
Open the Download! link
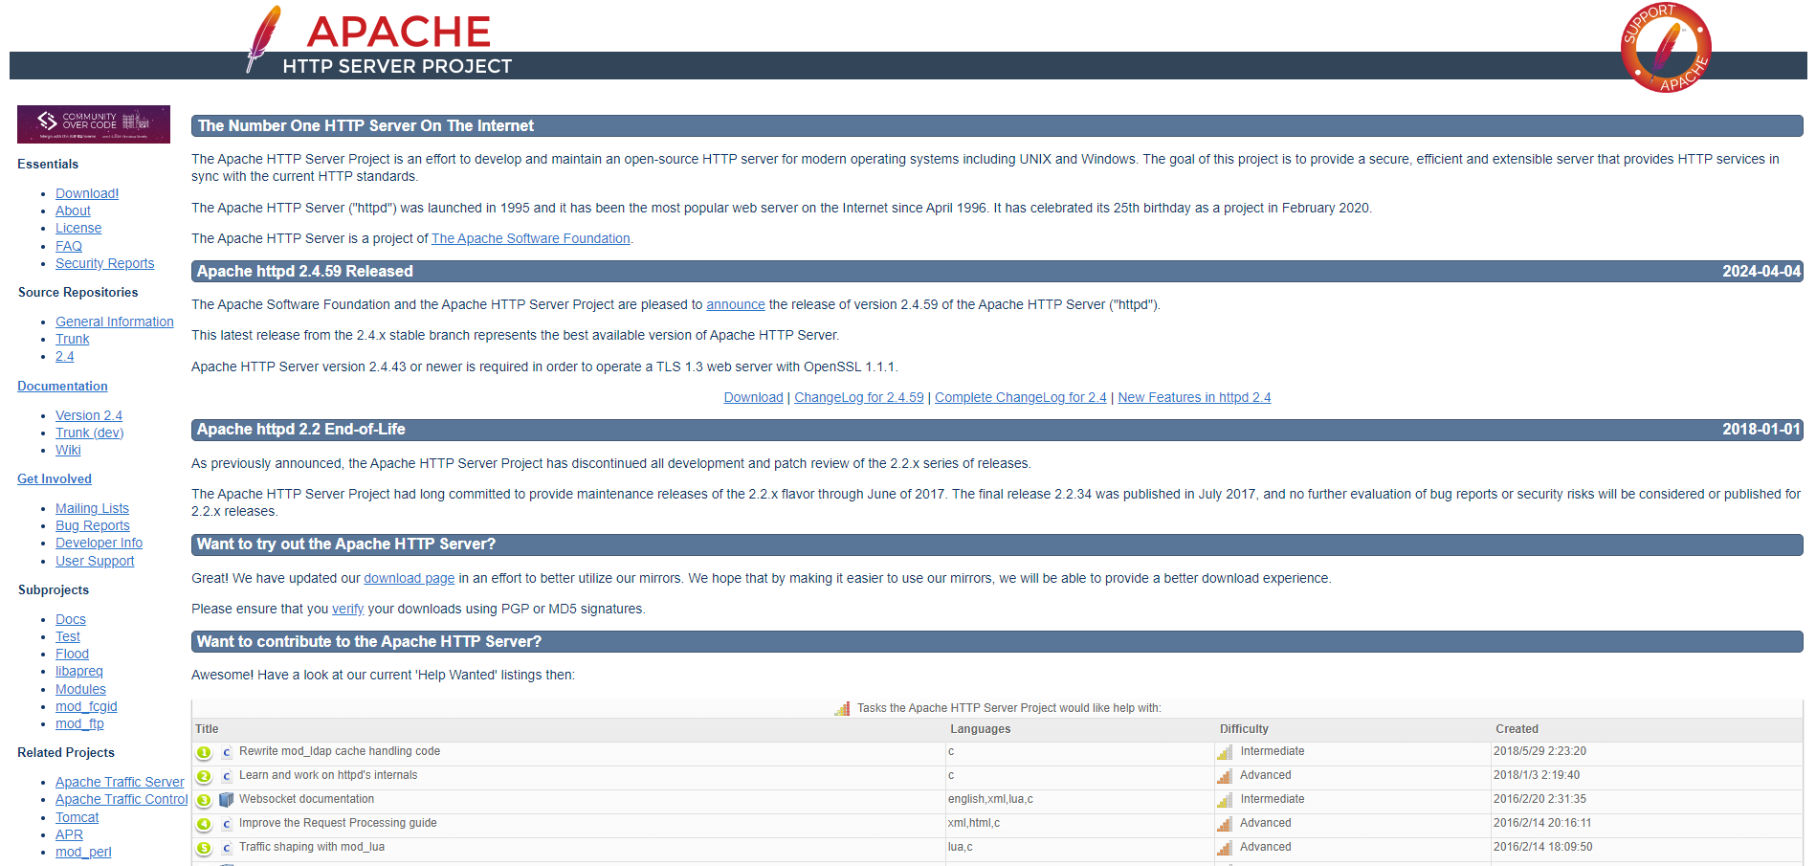tap(86, 193)
